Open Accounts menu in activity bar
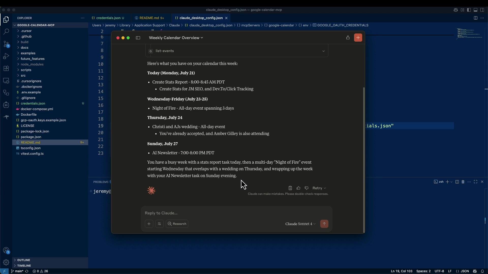Viewport: 488px width, 274px height. (x=6, y=250)
